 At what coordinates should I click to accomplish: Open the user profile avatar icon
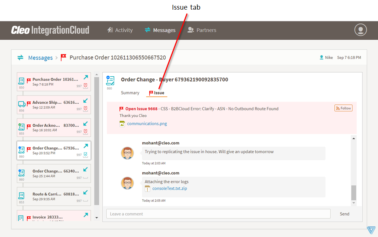pos(360,30)
